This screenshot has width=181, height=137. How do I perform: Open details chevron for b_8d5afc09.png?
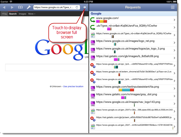coord(174,58)
